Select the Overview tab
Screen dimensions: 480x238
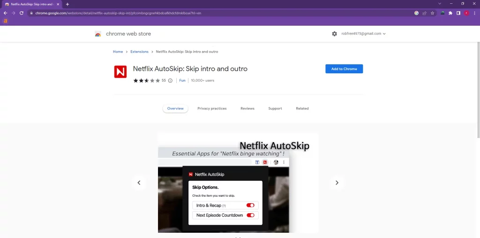[175, 108]
